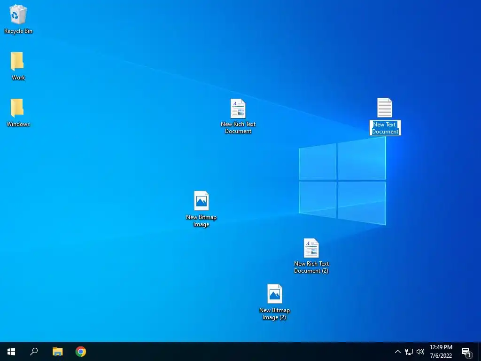Click the 'Work' folder label
Screen dimensions: 481x361
[18, 78]
